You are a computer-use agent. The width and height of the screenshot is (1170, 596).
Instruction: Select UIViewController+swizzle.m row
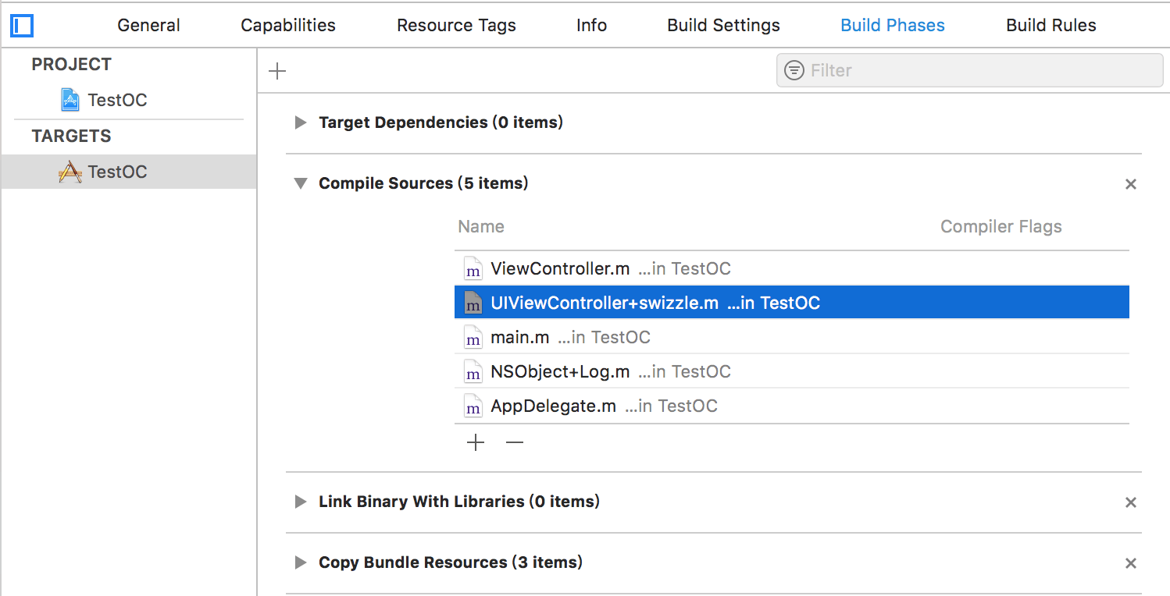coord(792,303)
